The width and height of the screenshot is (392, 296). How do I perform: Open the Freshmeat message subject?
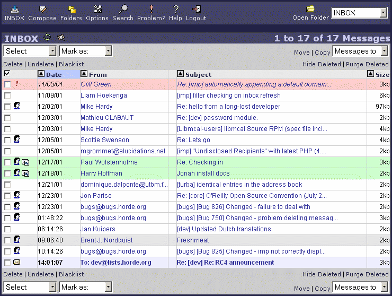pos(193,240)
